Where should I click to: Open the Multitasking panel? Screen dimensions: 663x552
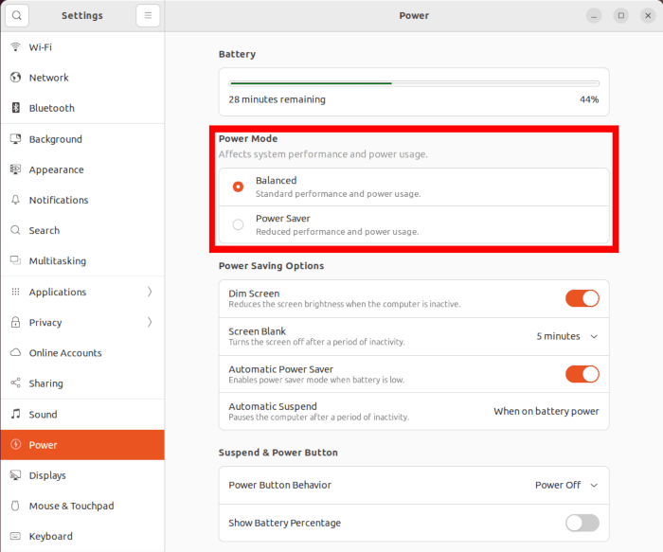tap(82, 260)
